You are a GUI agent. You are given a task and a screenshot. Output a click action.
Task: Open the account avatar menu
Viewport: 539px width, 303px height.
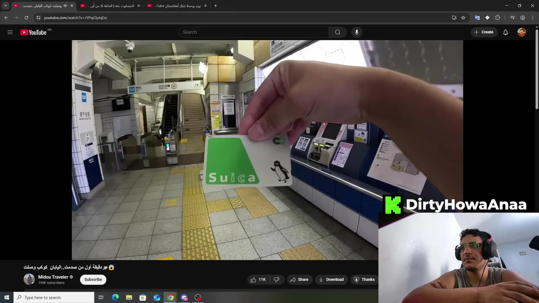[522, 32]
